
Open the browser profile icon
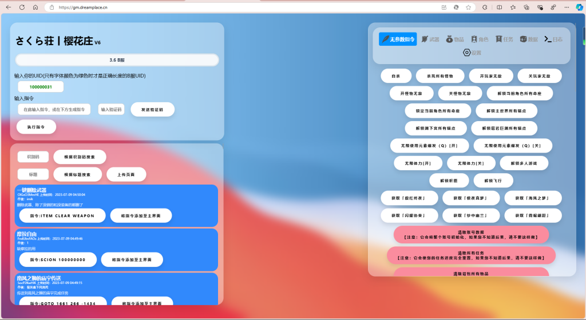(553, 7)
